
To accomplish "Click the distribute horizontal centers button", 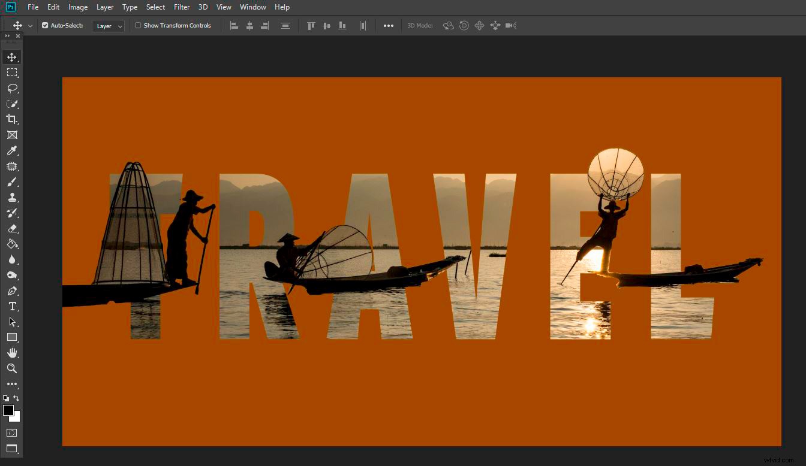I will coord(362,25).
